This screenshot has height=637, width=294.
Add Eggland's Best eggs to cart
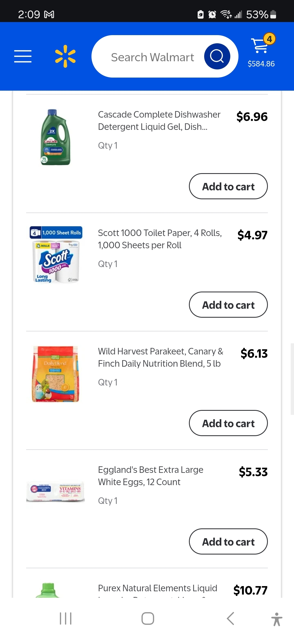coord(228,542)
